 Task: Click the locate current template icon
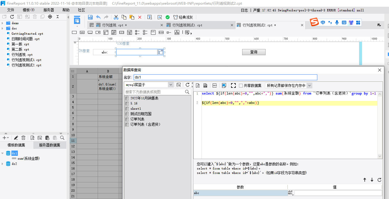tap(50, 17)
